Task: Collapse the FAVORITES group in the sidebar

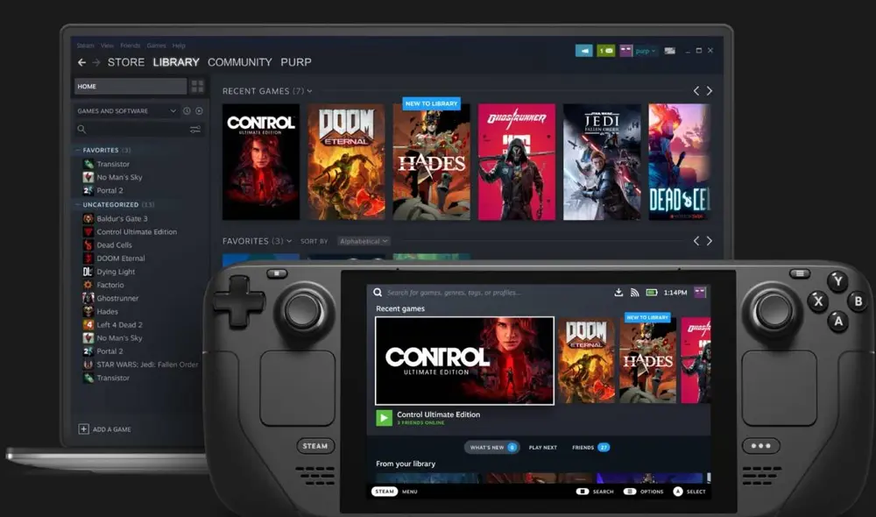Action: pos(80,150)
